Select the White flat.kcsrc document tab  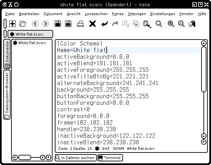coord(30,34)
